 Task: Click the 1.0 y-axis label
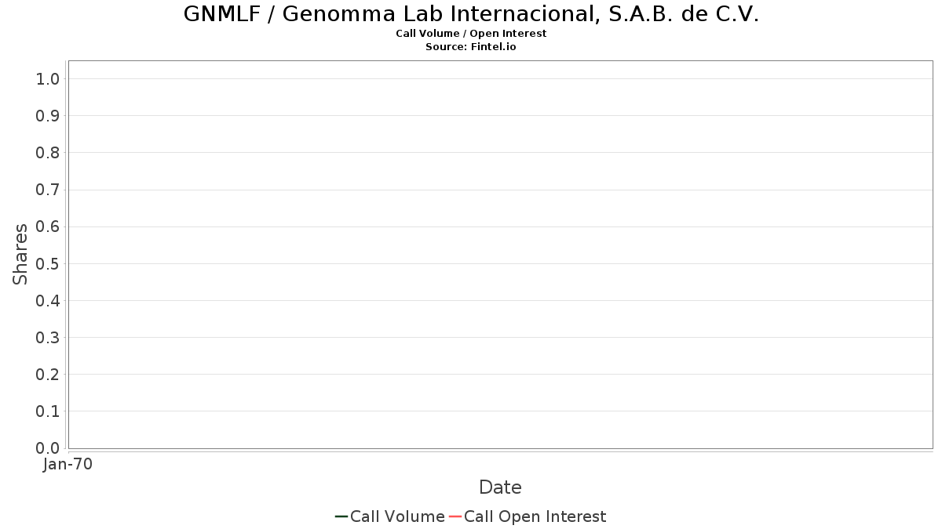coord(49,78)
